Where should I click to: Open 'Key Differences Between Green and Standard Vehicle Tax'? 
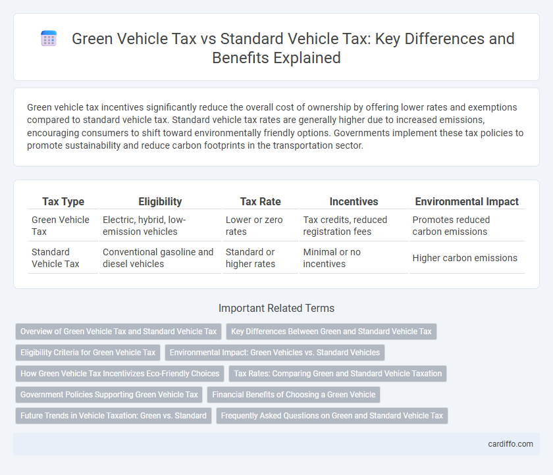pyautogui.click(x=331, y=332)
